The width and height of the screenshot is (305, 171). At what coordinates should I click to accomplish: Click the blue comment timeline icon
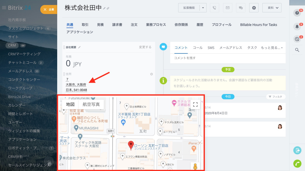tap(164, 47)
